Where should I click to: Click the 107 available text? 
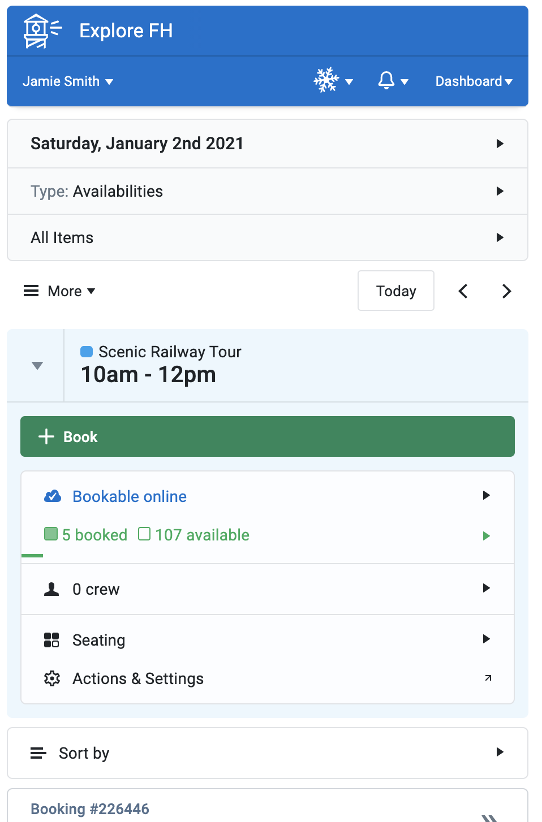pyautogui.click(x=203, y=535)
